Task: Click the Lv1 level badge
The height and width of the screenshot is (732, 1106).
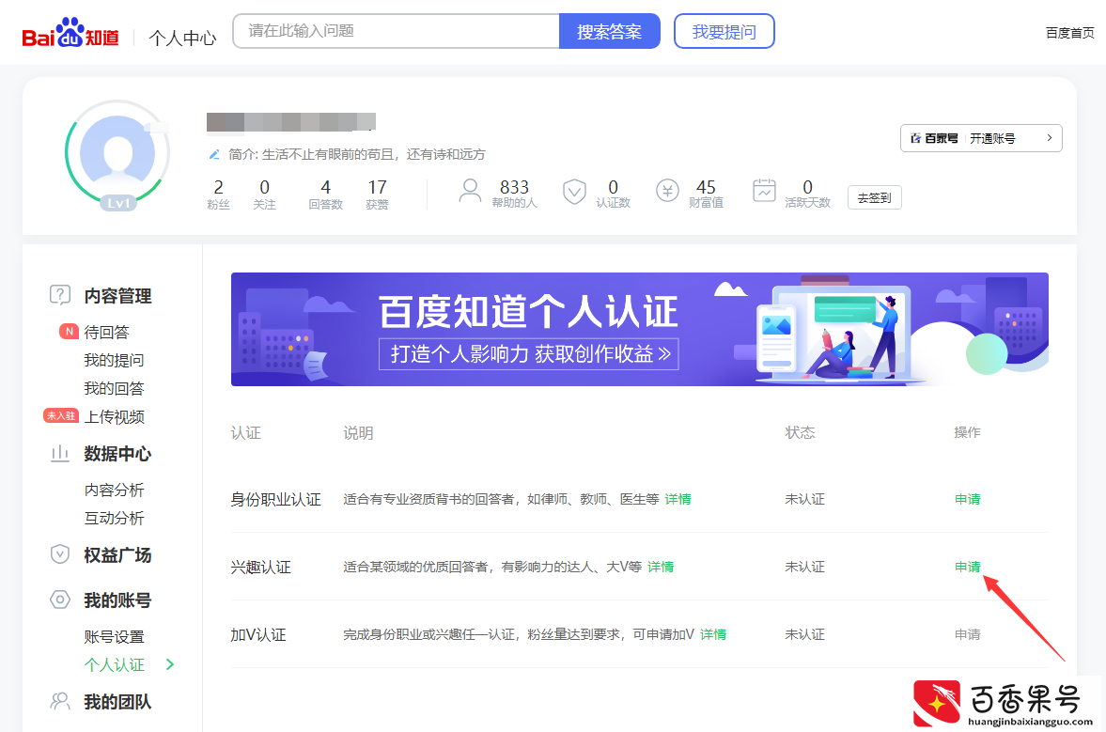Action: click(117, 203)
